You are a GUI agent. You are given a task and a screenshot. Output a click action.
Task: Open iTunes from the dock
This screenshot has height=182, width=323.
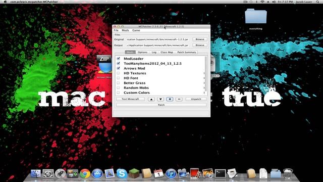point(171,173)
